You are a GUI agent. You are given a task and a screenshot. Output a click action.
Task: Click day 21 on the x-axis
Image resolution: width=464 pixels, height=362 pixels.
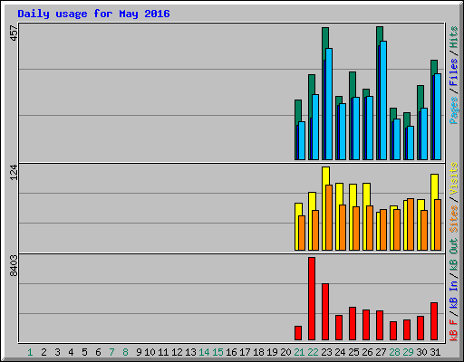299,352
